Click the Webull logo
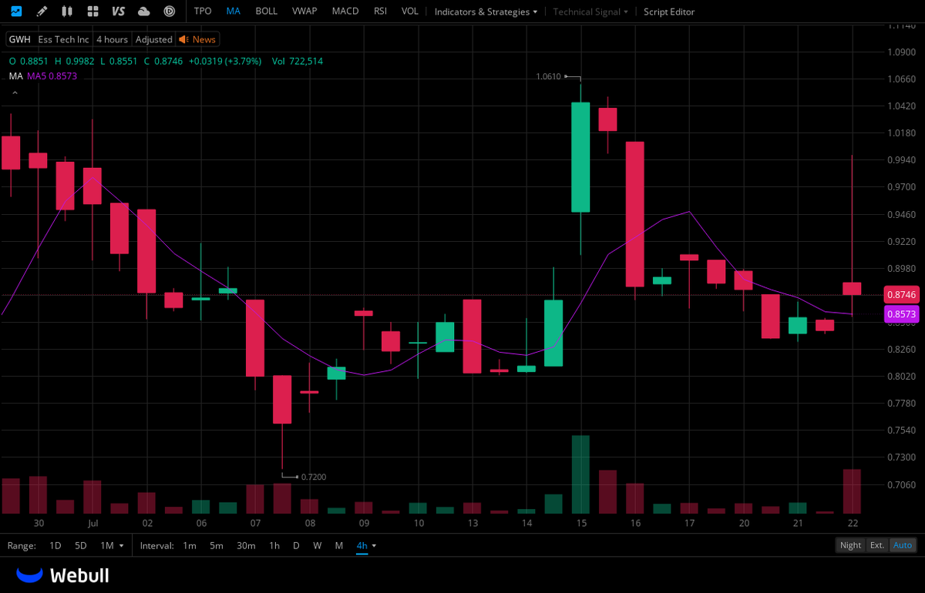The width and height of the screenshot is (925, 593). 63,575
